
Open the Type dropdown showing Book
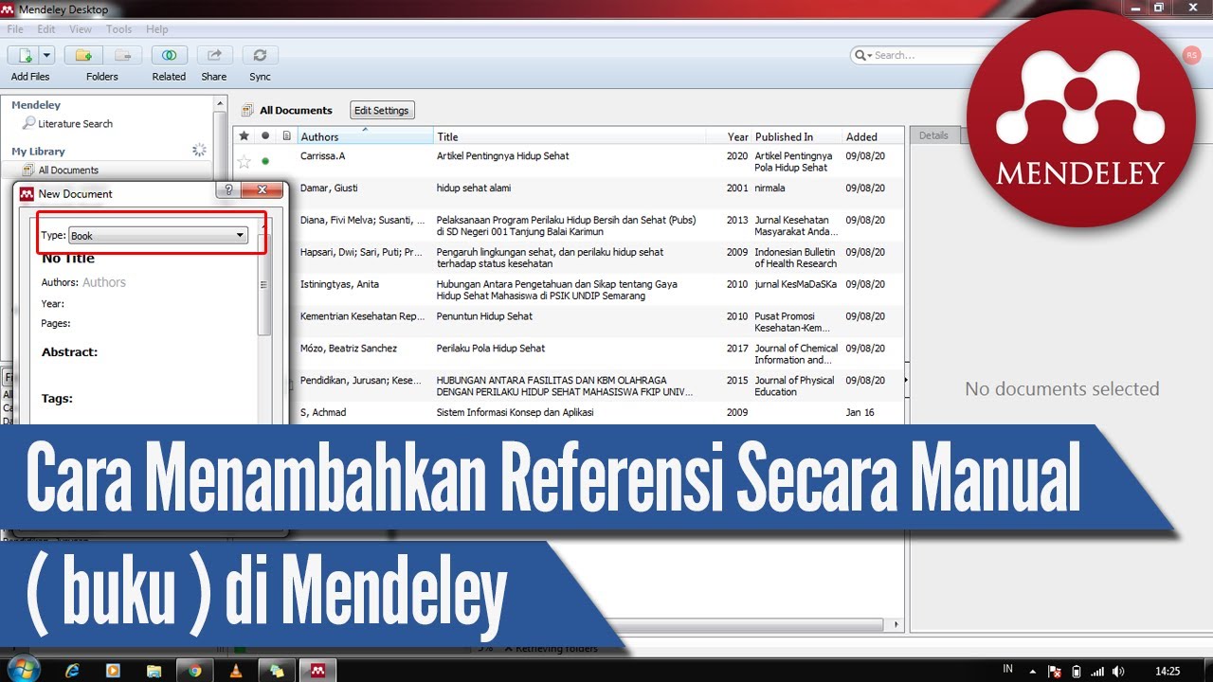point(158,235)
